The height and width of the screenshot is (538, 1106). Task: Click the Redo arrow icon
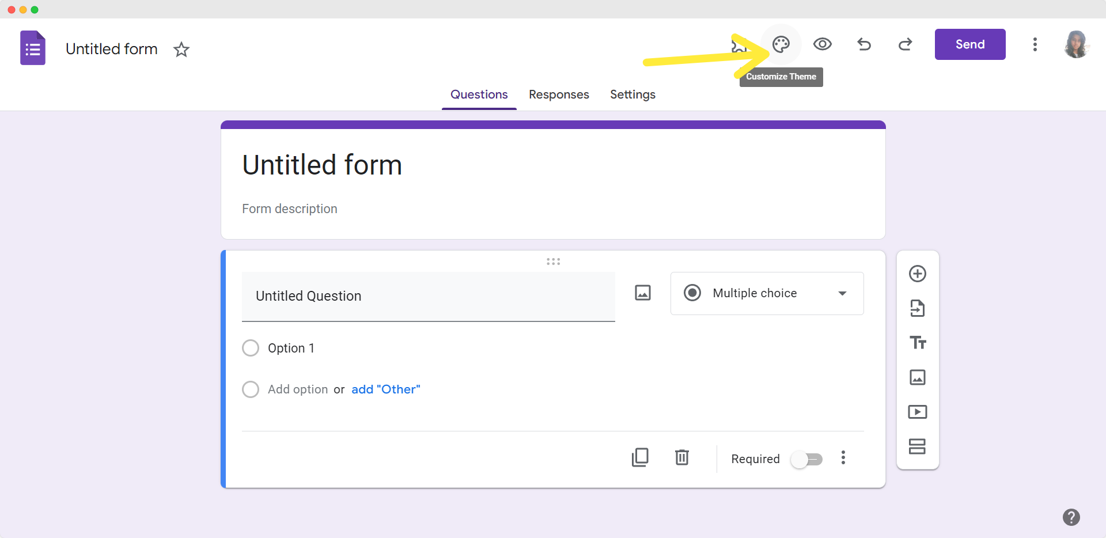coord(905,44)
